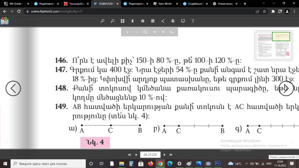Open the table of contents notepad icon
The image size is (299, 168).
click(x=153, y=21)
